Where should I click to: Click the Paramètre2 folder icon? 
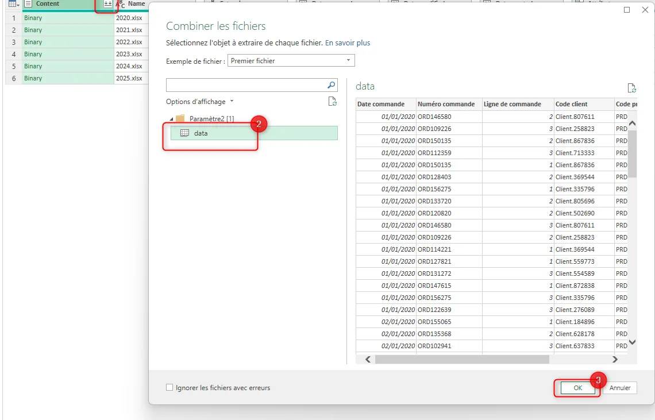(x=180, y=119)
